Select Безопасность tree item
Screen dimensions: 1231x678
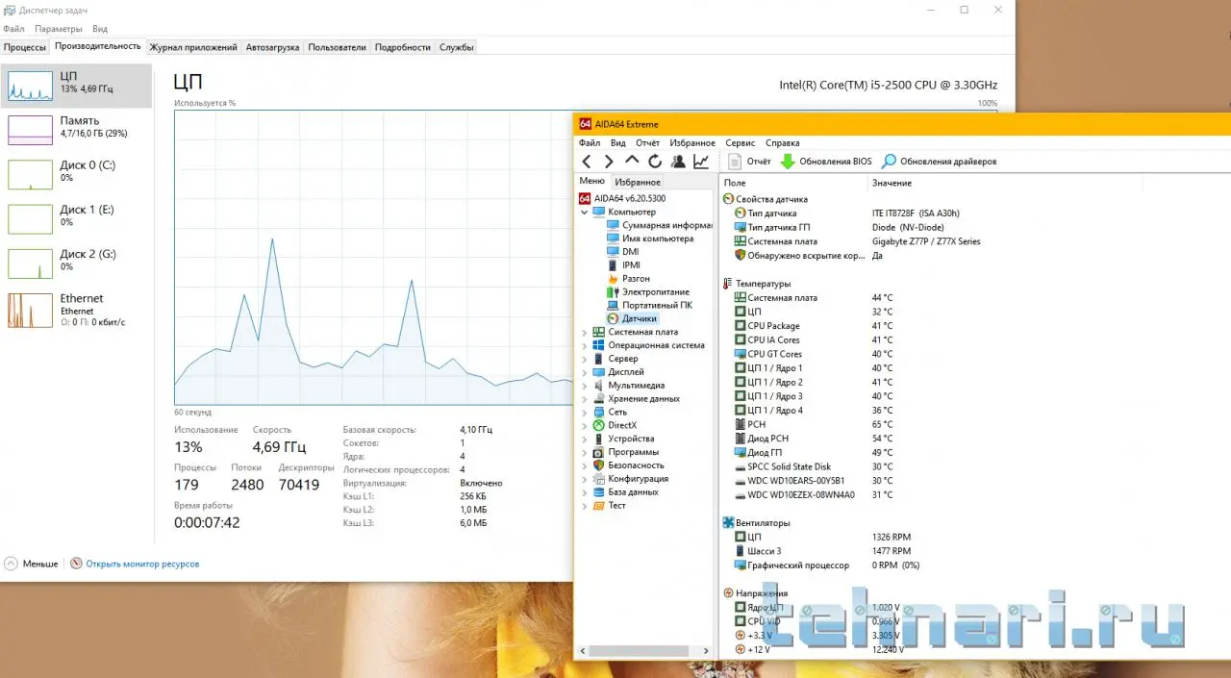click(x=628, y=465)
